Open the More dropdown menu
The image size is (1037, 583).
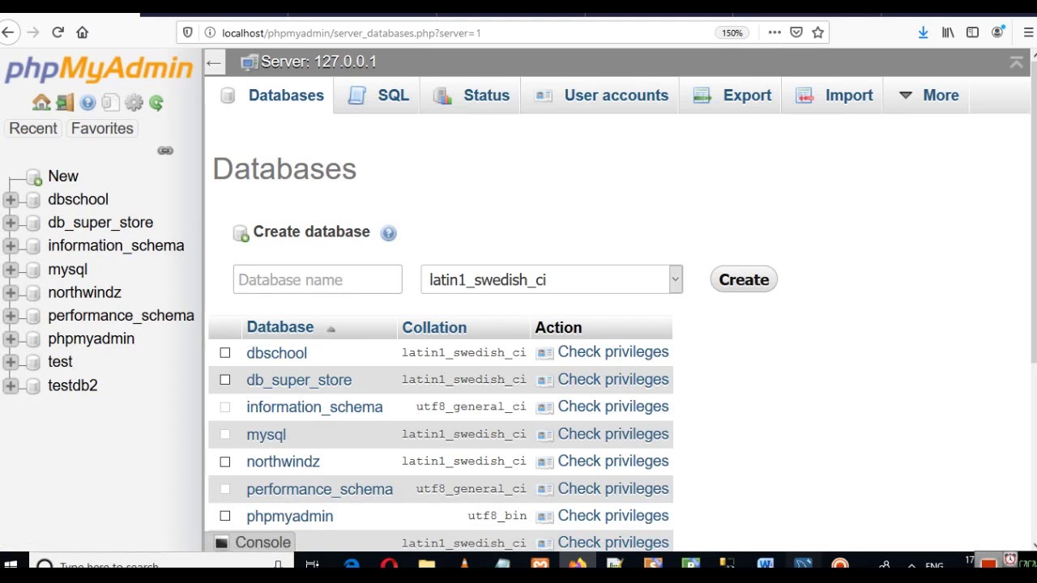929,96
